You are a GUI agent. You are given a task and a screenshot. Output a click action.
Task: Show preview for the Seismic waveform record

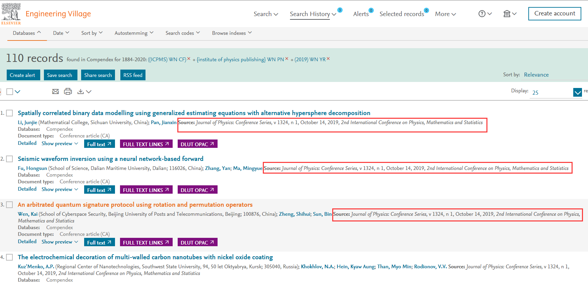[x=60, y=189]
